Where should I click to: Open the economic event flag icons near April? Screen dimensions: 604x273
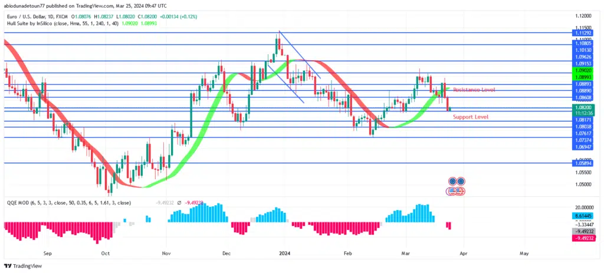(457, 186)
